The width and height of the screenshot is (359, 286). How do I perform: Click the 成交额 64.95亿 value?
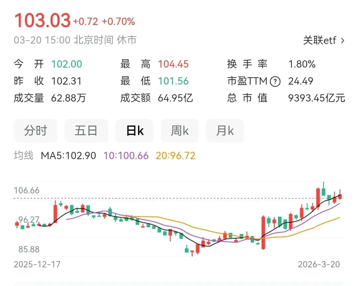click(175, 98)
